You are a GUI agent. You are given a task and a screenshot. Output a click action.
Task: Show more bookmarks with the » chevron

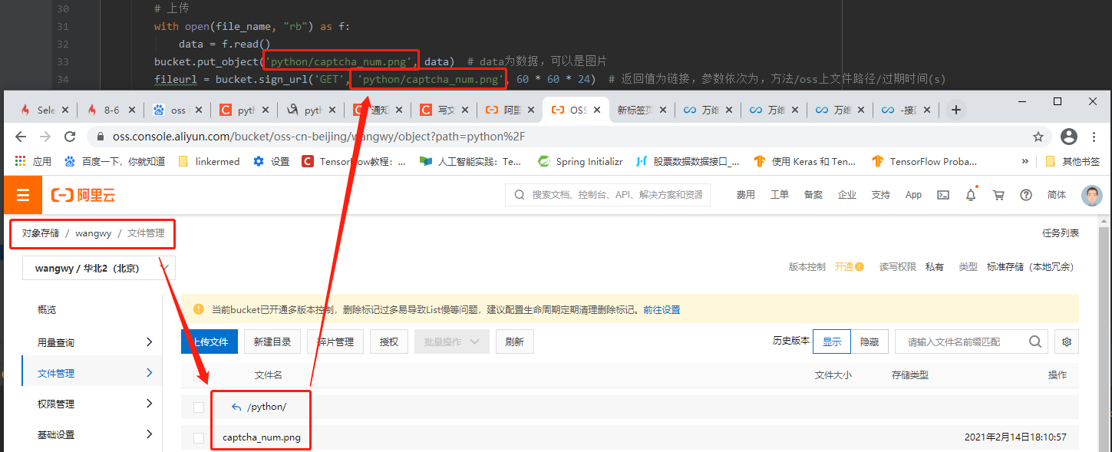click(1025, 161)
